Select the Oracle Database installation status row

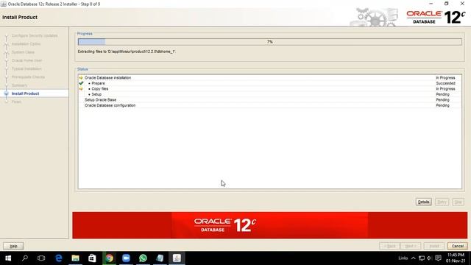[x=269, y=77]
